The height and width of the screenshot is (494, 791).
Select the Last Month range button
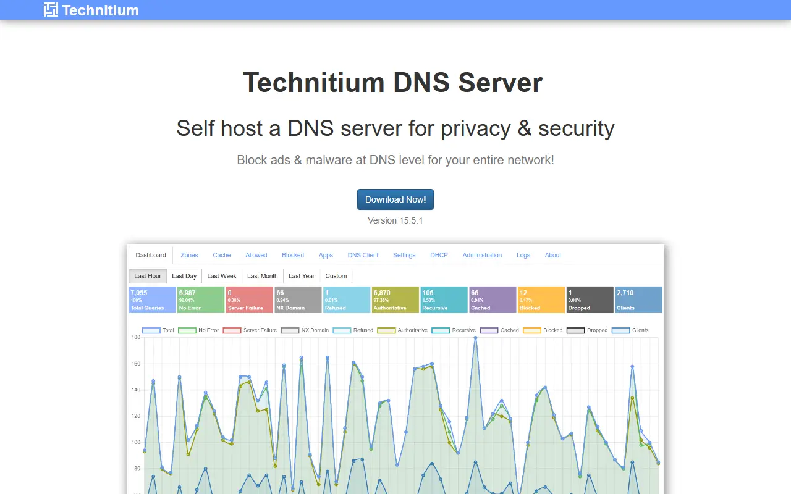[x=263, y=276]
